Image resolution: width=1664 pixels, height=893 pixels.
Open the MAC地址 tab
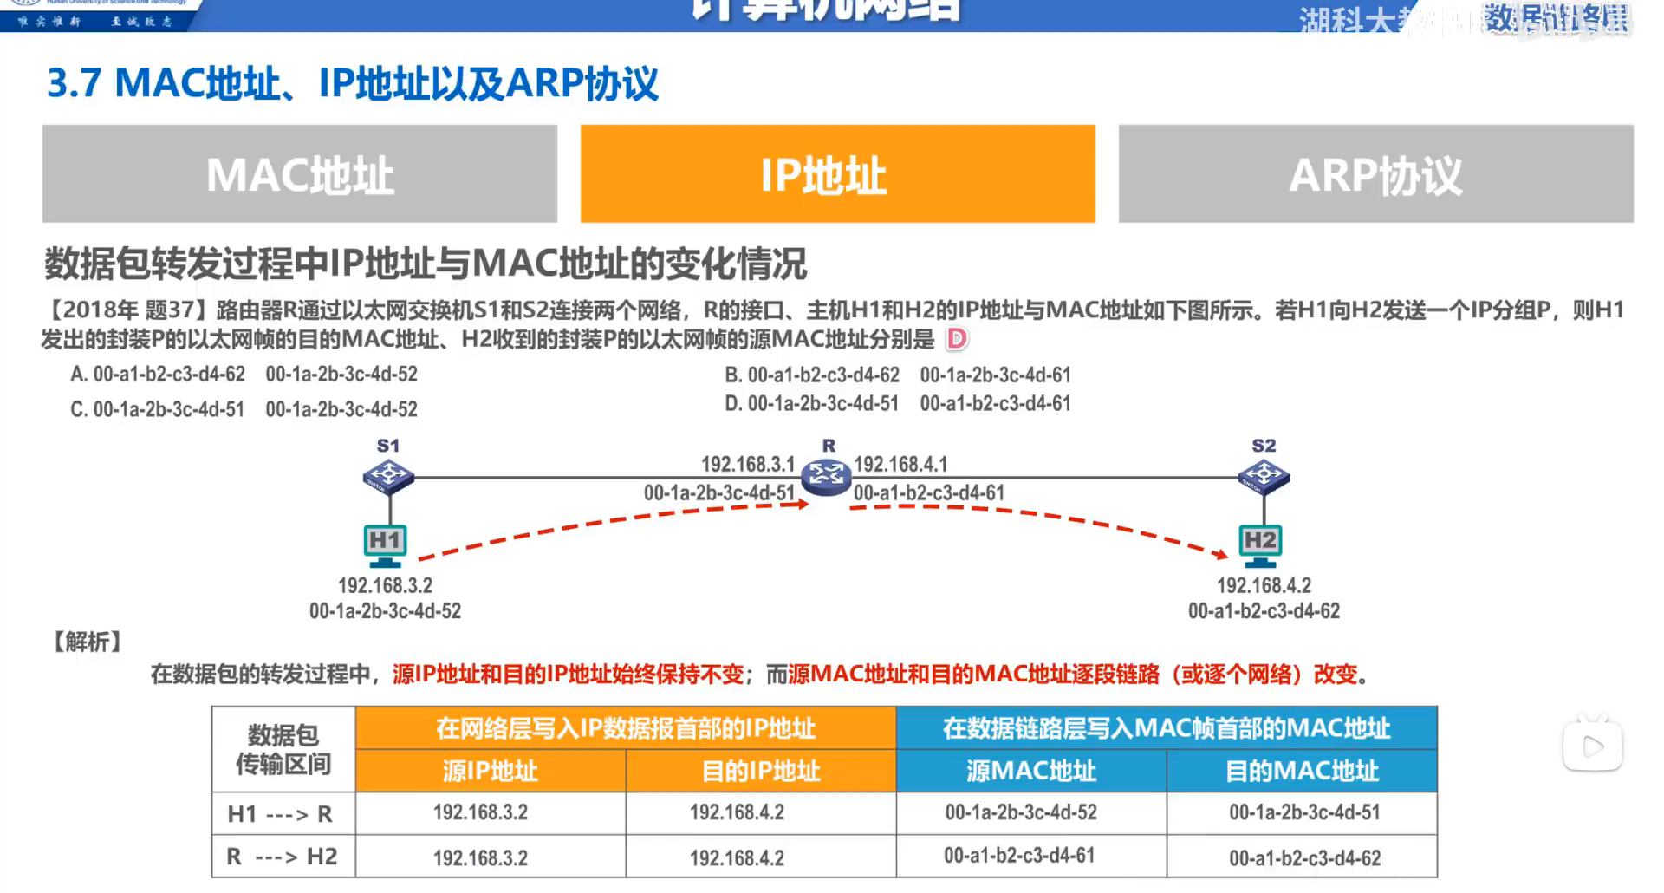tap(300, 174)
